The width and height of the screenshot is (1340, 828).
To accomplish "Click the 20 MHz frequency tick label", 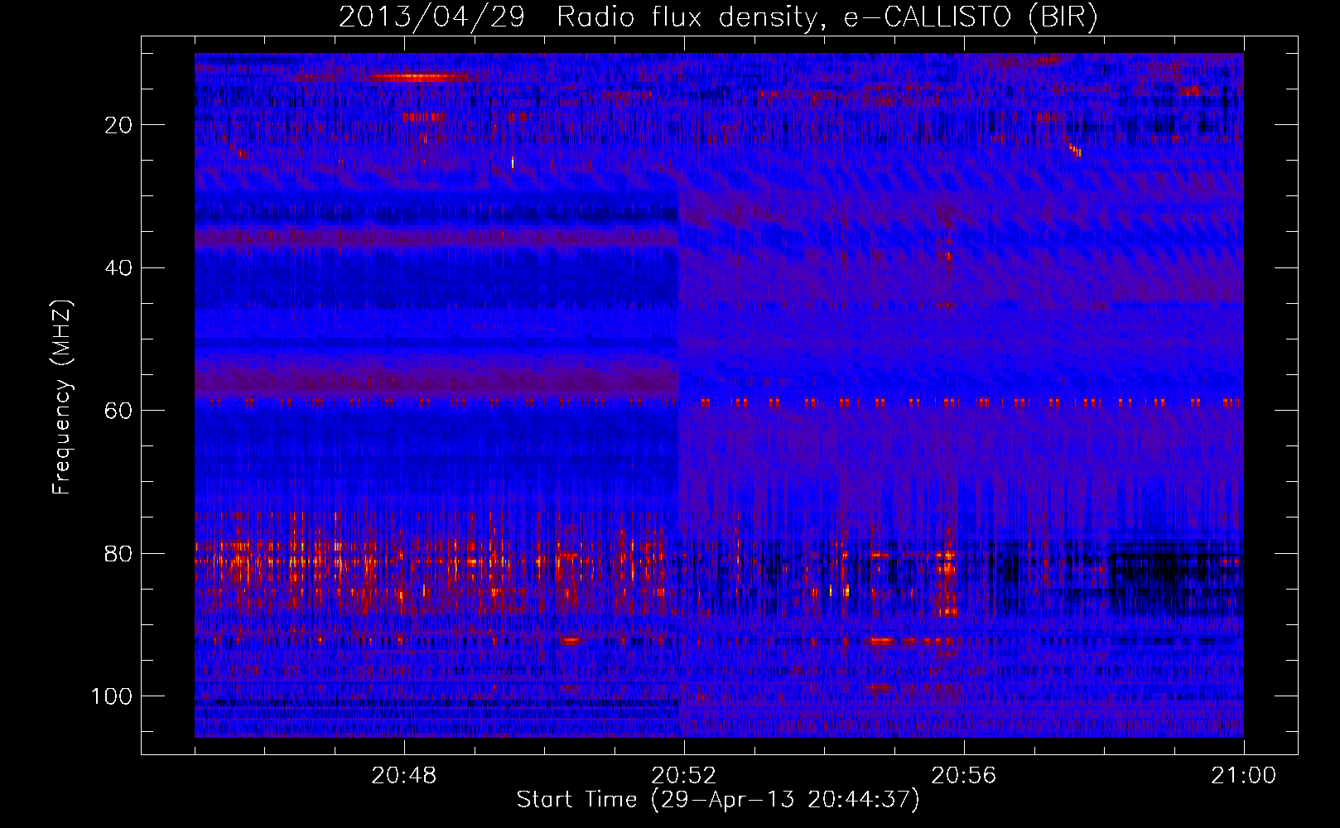I will tap(119, 125).
